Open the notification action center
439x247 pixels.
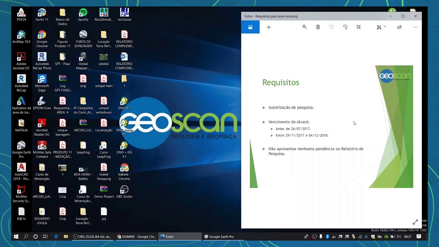pos(419,237)
